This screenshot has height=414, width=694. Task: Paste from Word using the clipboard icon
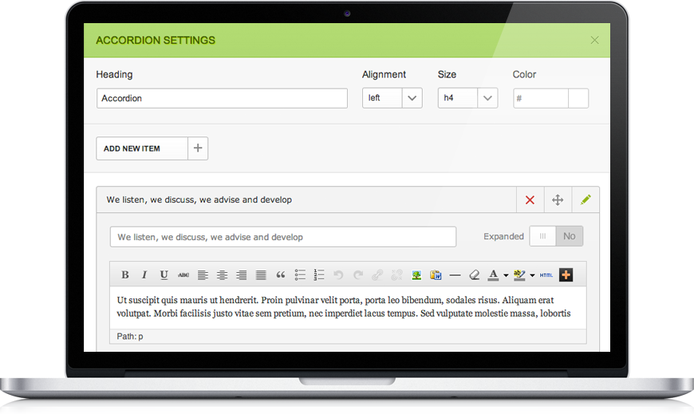tap(436, 275)
